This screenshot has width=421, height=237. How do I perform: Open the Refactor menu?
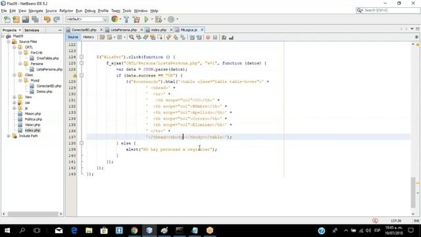tap(66, 11)
